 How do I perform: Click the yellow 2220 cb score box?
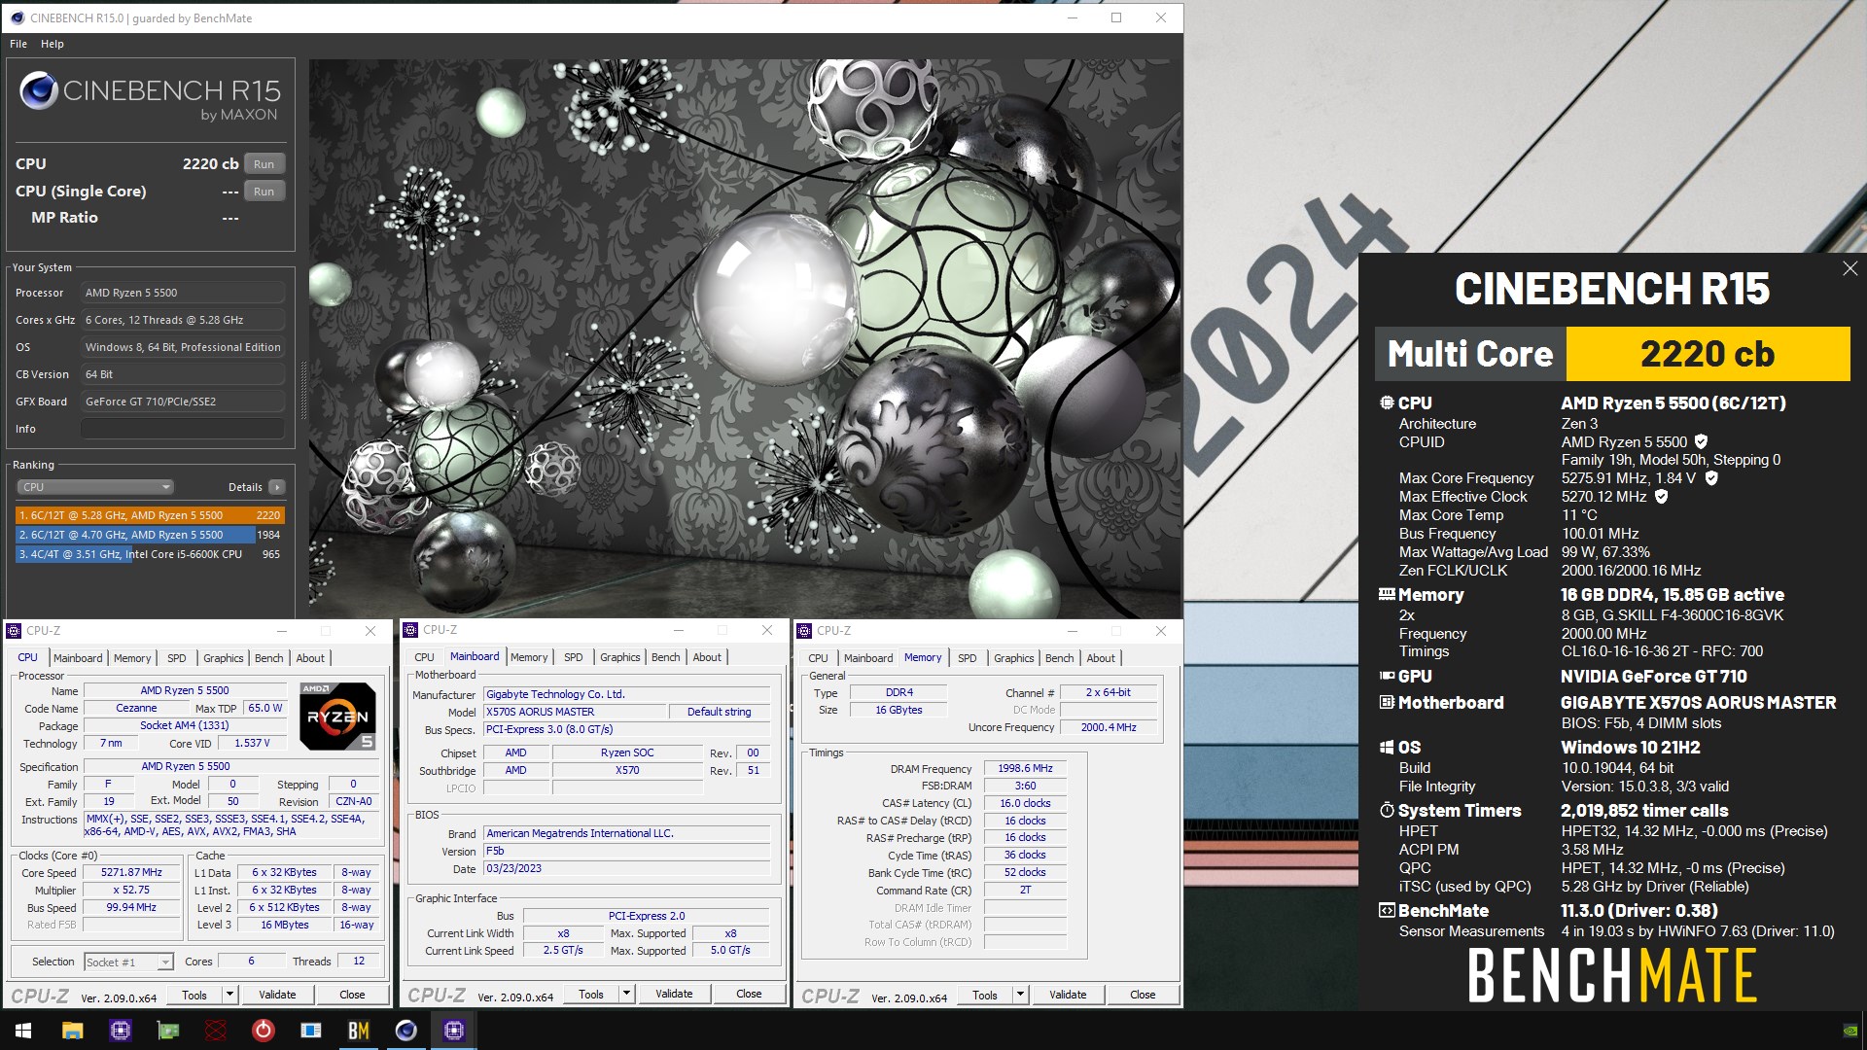tap(1708, 354)
